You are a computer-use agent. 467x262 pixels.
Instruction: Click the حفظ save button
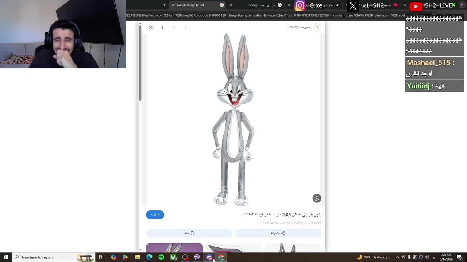[189, 233]
